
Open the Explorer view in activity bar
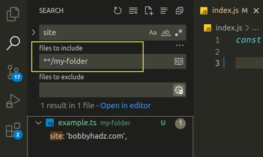13,14
